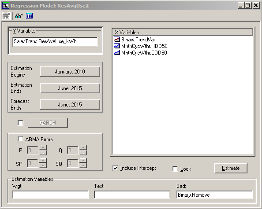262x209 pixels.
Task: Toggle the ARMA Errors checkbox
Action: (x=20, y=139)
